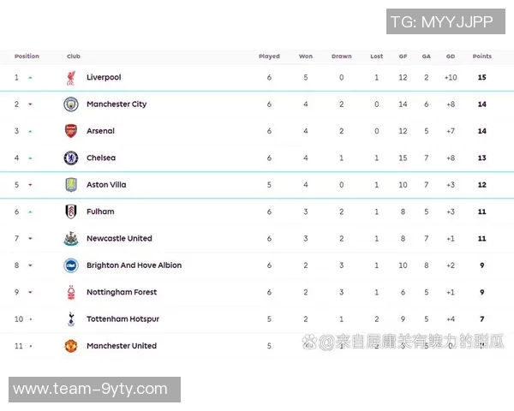Open the Liverpool club link

(104, 78)
